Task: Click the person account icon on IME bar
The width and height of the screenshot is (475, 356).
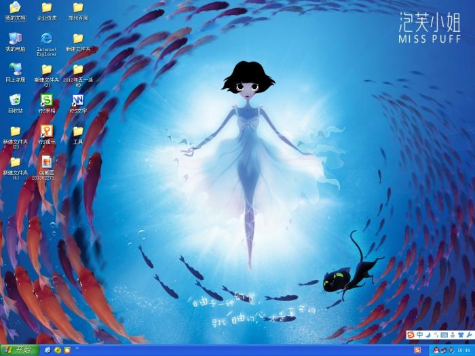Action: tap(453, 334)
